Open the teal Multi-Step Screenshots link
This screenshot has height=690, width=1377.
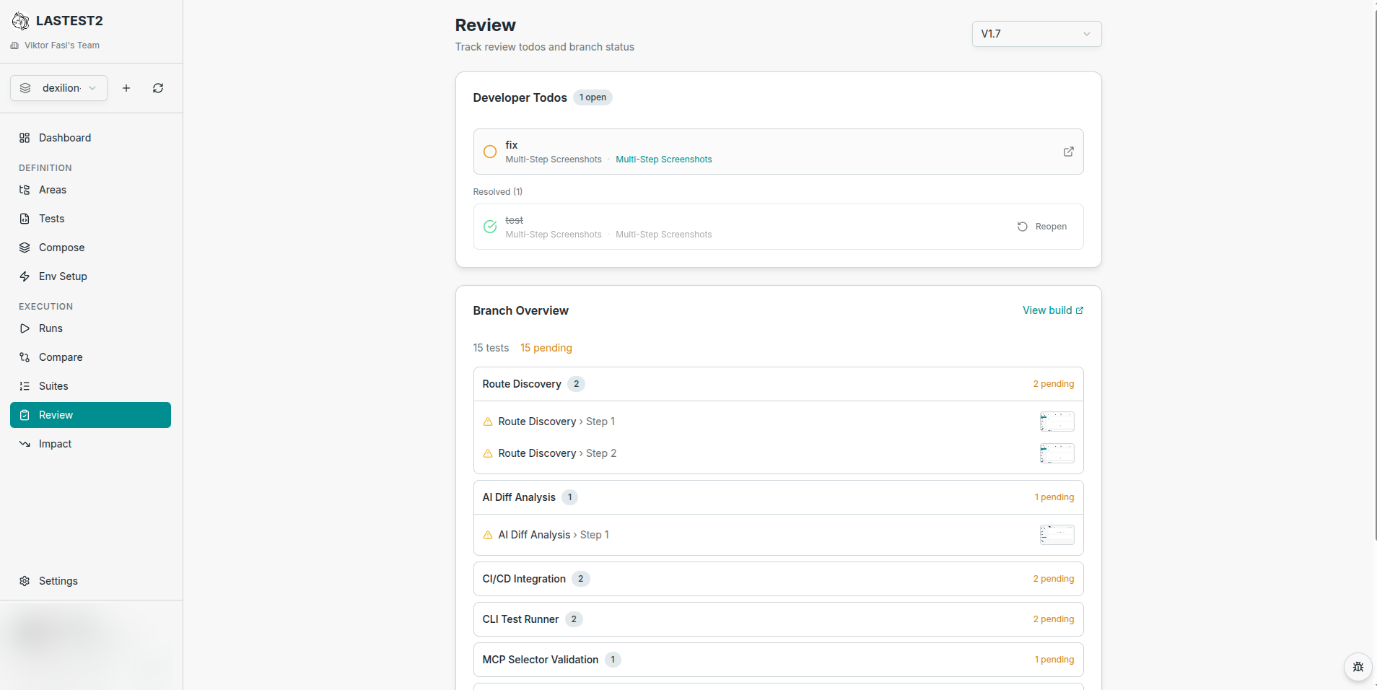click(x=663, y=160)
